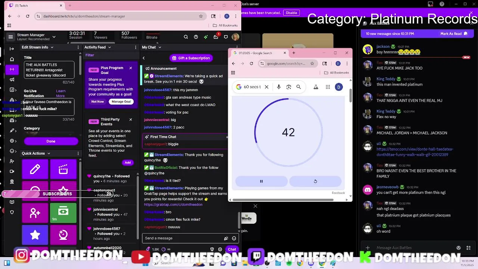Click the add-user raid quick action tile
This screenshot has width=478, height=269.
coord(35,213)
